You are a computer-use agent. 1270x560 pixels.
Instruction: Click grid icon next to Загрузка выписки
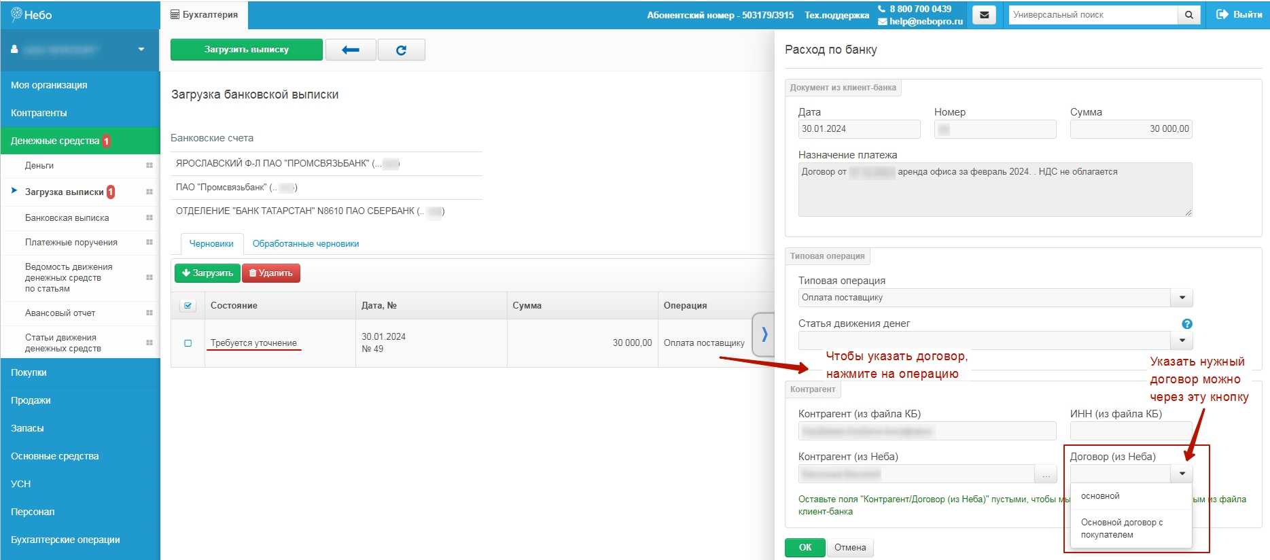coord(149,192)
